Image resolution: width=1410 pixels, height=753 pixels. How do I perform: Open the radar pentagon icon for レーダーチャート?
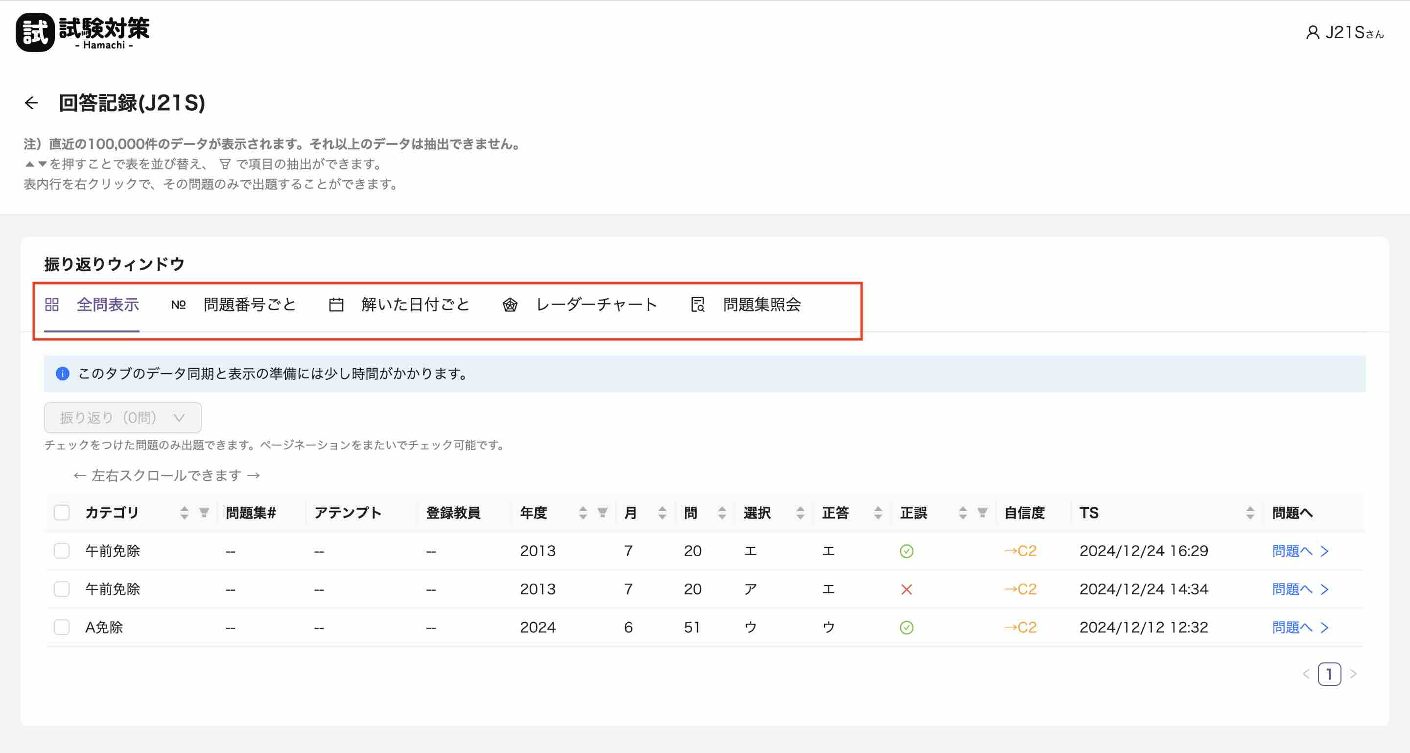coord(510,306)
